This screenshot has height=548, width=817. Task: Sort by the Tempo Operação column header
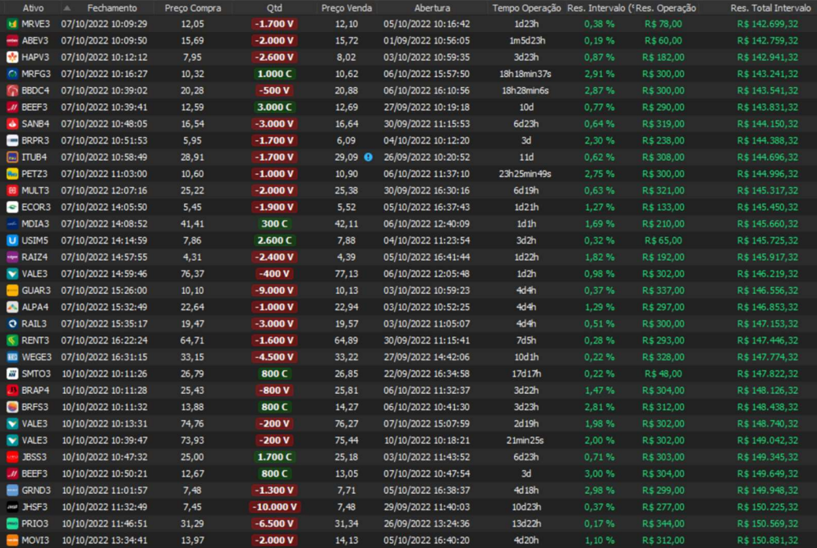(526, 7)
